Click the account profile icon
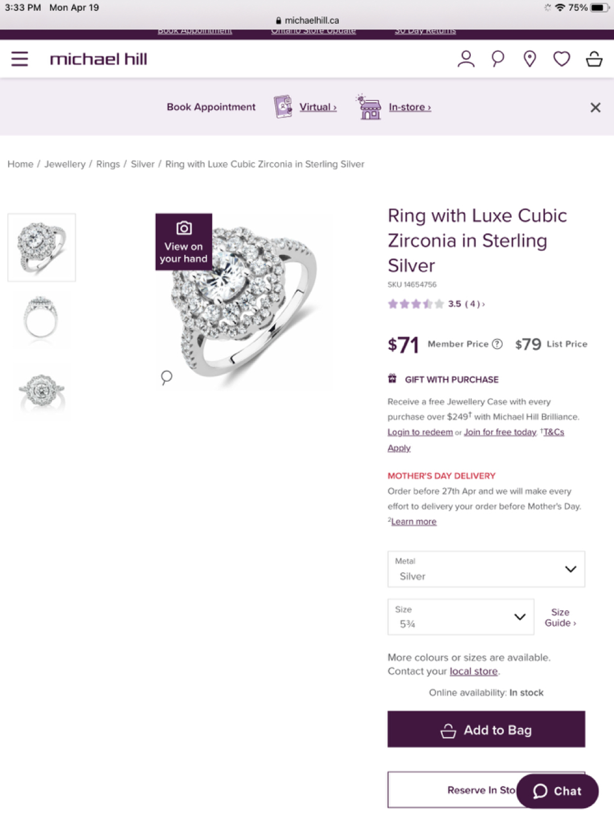The width and height of the screenshot is (614, 819). click(466, 59)
